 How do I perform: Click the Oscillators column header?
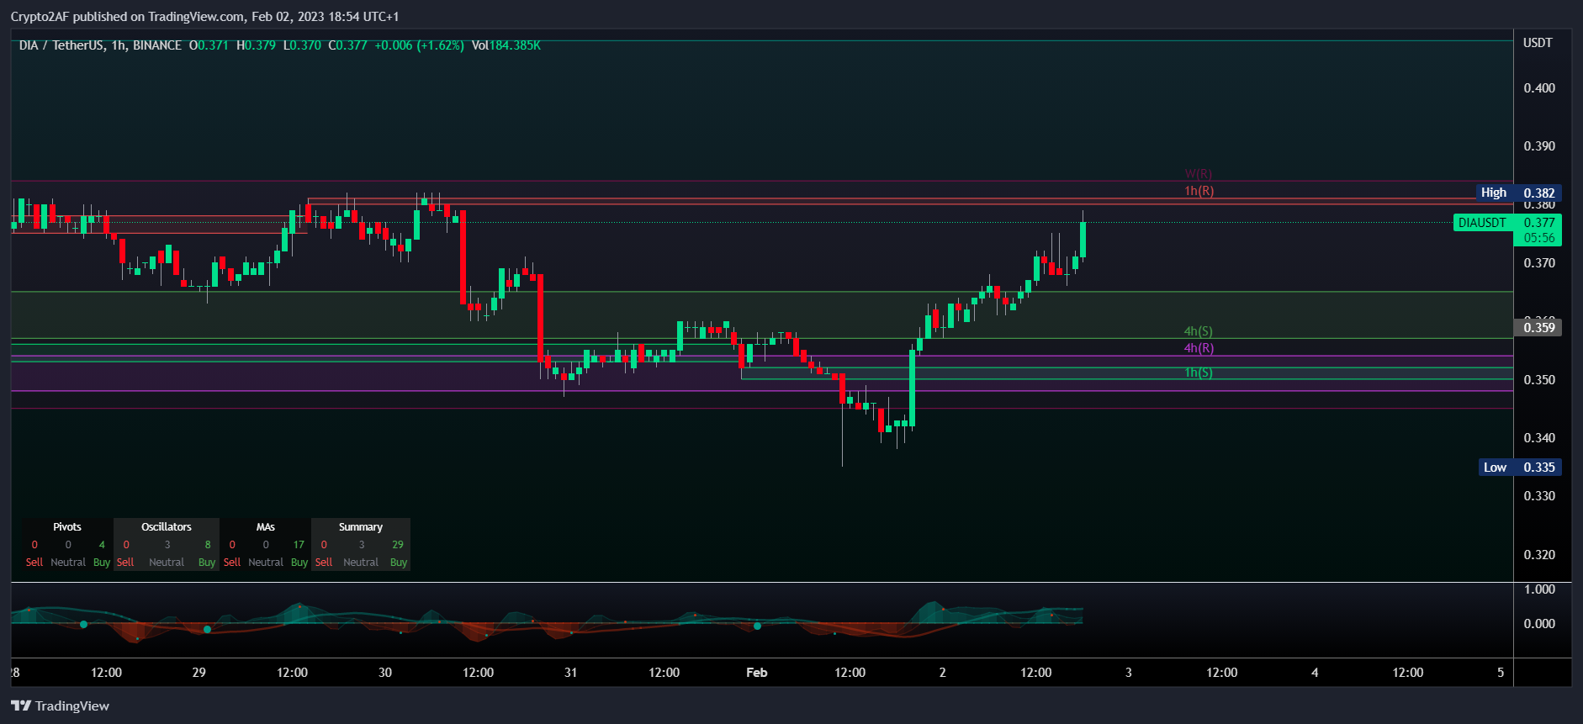(x=167, y=527)
